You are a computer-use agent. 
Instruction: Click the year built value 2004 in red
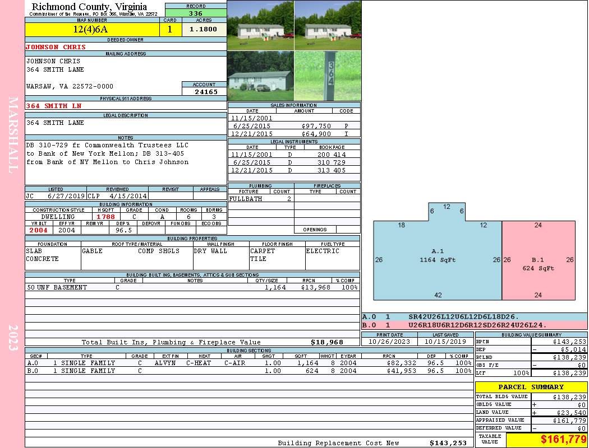click(x=39, y=230)
